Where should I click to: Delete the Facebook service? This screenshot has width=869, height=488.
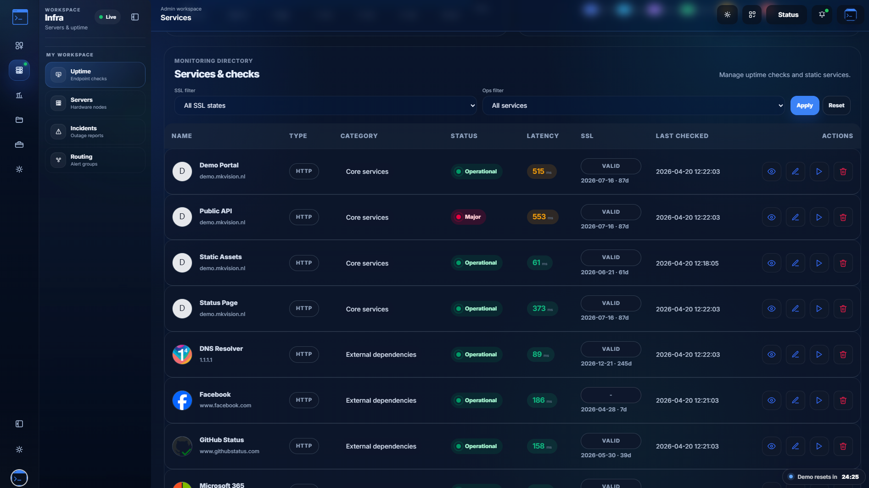(x=843, y=400)
